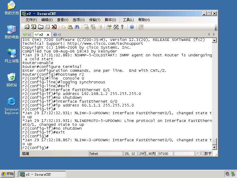The image size is (237, 178).
Task: Minimize the SecureCRT window
Action: 204,14
